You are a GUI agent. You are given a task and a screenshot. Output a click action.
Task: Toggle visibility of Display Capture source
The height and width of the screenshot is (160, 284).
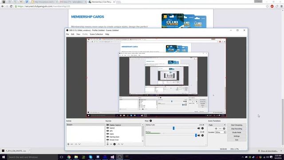(x=107, y=125)
